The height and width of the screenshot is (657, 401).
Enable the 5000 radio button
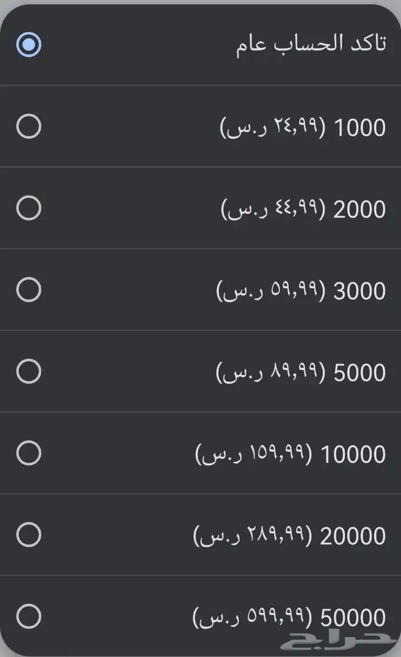click(29, 371)
